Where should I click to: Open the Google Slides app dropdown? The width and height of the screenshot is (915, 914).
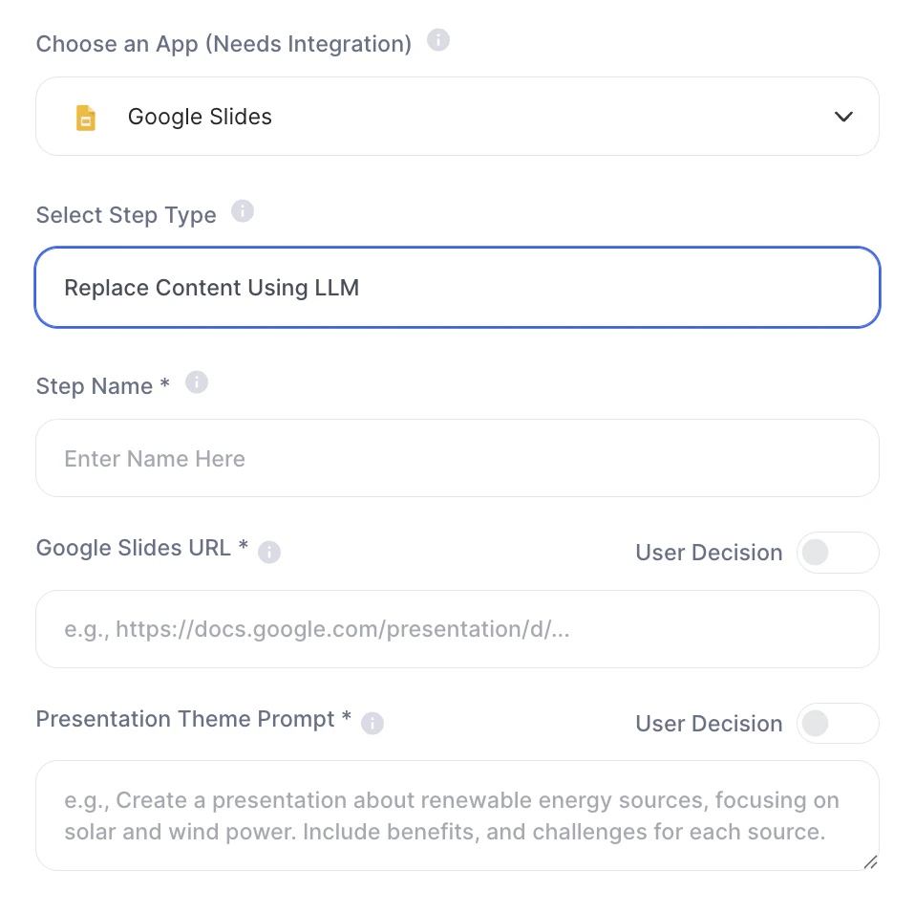point(457,117)
